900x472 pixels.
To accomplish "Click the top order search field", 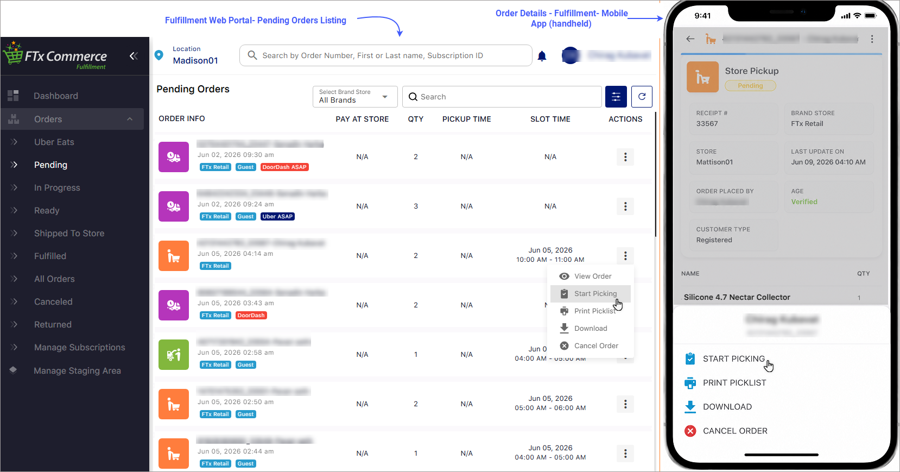I will [x=385, y=55].
